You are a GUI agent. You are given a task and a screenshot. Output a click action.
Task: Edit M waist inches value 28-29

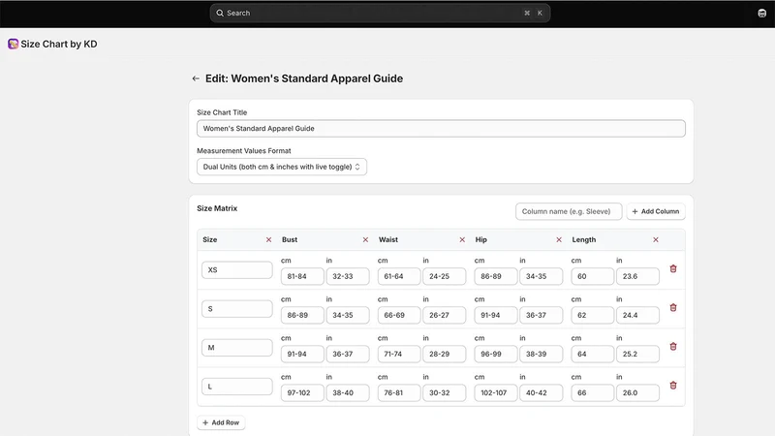click(445, 354)
